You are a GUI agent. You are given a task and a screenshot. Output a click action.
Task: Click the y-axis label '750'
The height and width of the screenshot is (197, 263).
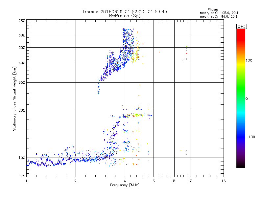click(22, 21)
